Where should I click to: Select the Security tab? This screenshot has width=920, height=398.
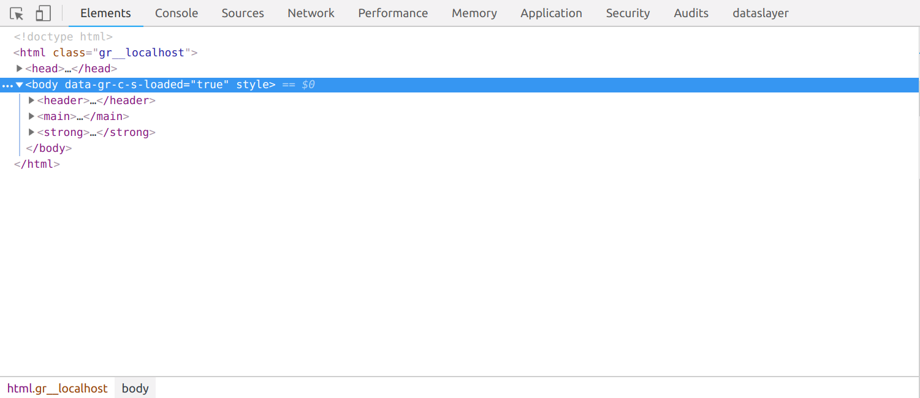628,13
